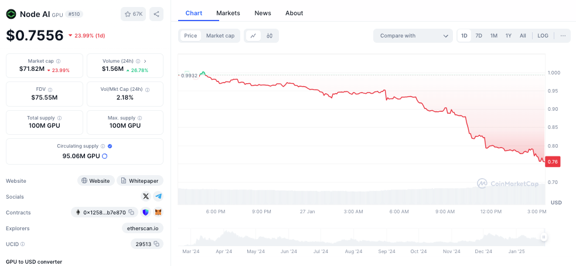The width and height of the screenshot is (576, 266).
Task: Add token to MetaMask fox icon
Action: tap(158, 212)
